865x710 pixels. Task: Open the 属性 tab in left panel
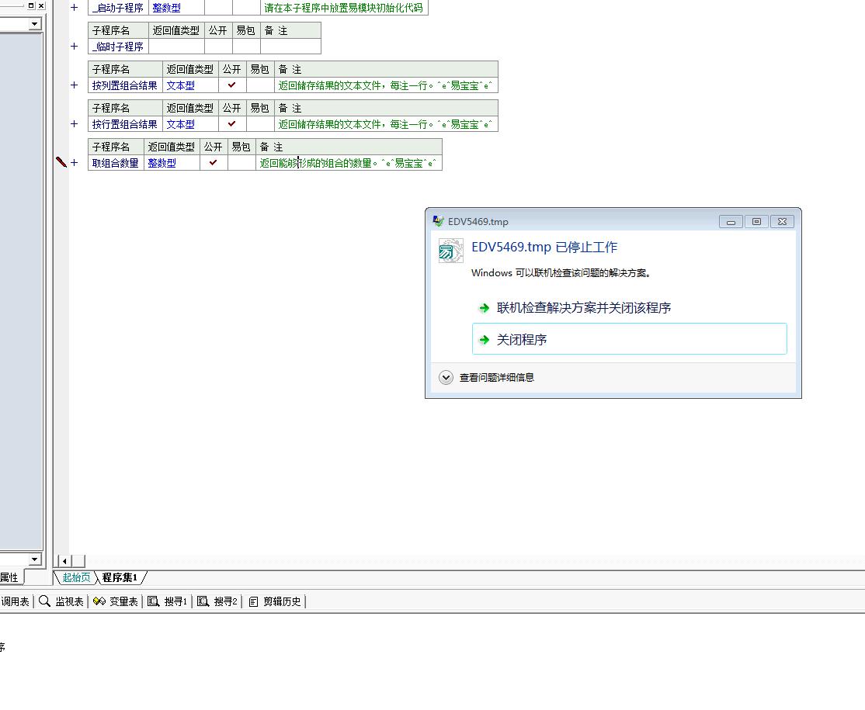[9, 578]
